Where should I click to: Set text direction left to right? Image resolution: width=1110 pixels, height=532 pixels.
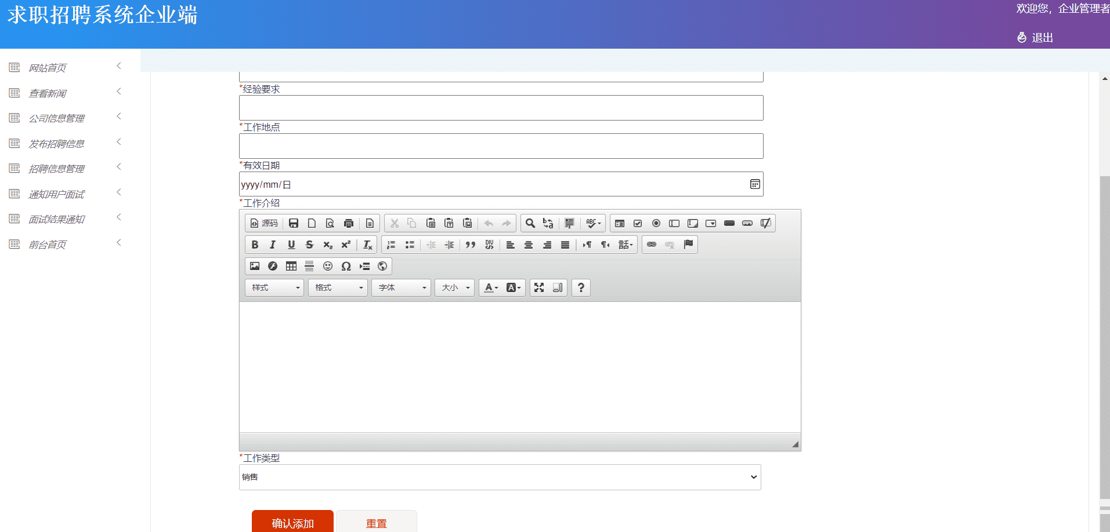[x=587, y=245]
